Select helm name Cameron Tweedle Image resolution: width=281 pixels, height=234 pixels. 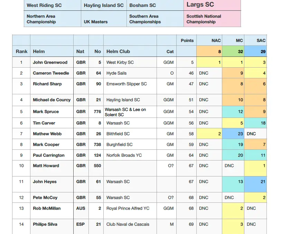pyautogui.click(x=51, y=73)
